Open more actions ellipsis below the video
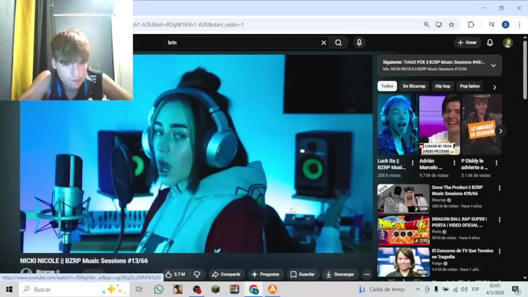This screenshot has width=528, height=297. click(x=367, y=274)
